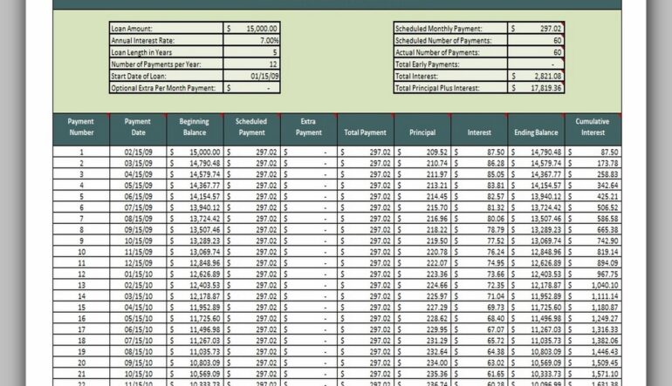Image resolution: width=672 pixels, height=386 pixels.
Task: Click the Total Principal Plus Interest value
Action: coord(536,87)
